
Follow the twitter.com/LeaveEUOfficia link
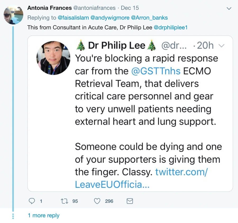coord(181,172)
